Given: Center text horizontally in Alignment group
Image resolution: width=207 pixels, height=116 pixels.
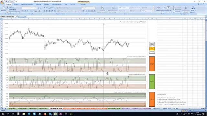Looking at the screenshot, I should point(47,11).
